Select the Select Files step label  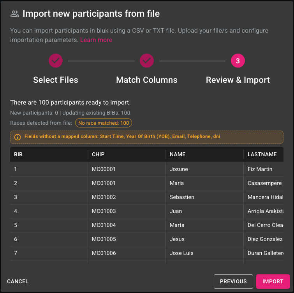(56, 80)
